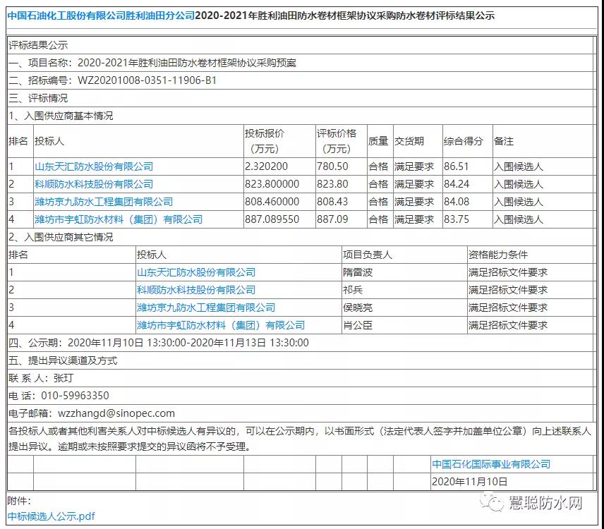
Task: Click the 三、评标情况 row
Action: tap(301, 98)
